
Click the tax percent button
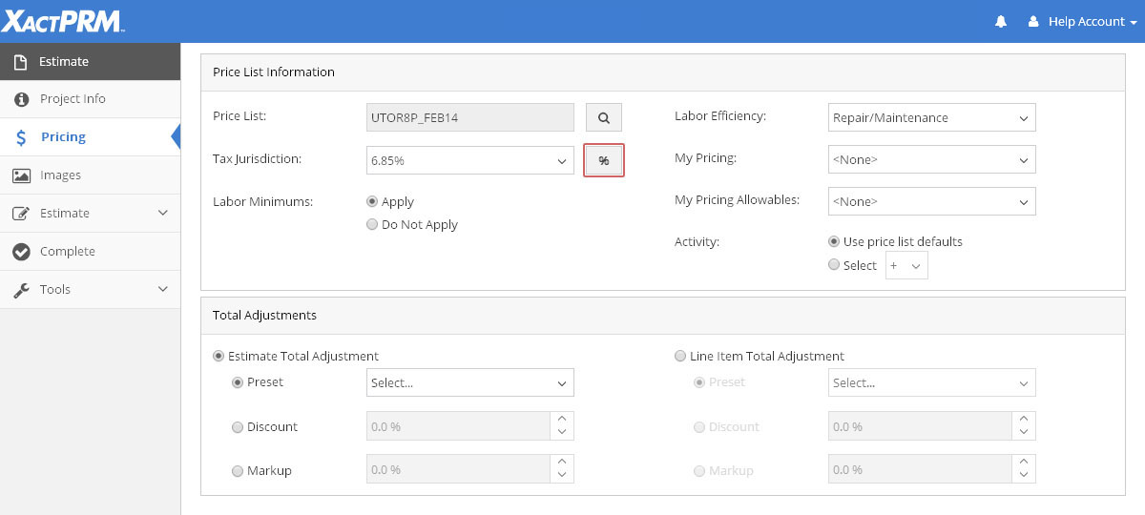603,160
